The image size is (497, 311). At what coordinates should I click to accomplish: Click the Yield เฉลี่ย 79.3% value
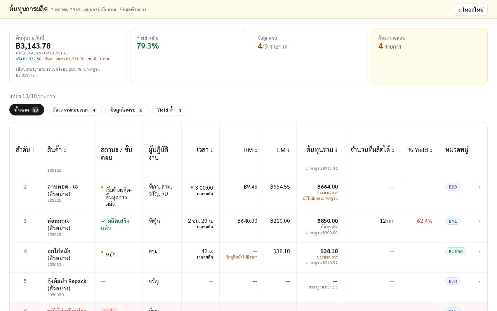(x=148, y=46)
